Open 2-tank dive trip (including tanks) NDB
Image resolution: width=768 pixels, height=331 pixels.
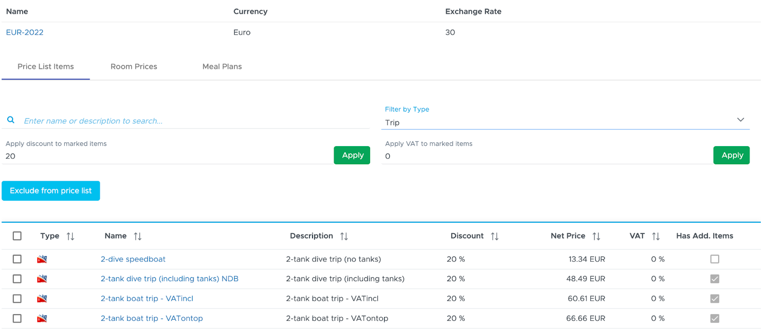point(169,279)
